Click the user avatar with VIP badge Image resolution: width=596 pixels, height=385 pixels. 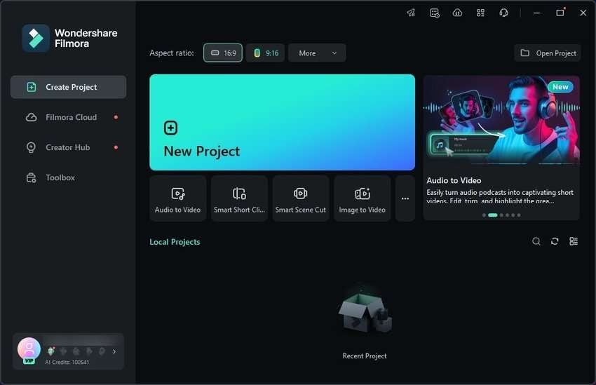point(29,351)
